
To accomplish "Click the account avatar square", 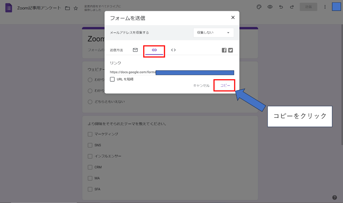I will [336, 7].
